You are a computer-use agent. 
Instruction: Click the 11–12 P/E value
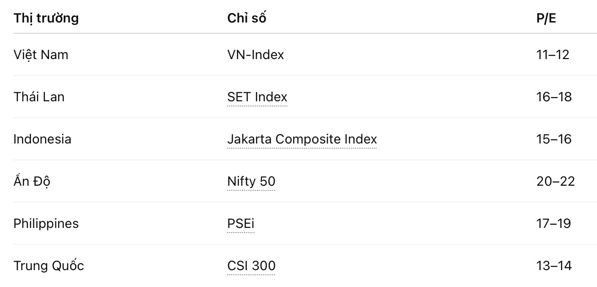point(553,55)
